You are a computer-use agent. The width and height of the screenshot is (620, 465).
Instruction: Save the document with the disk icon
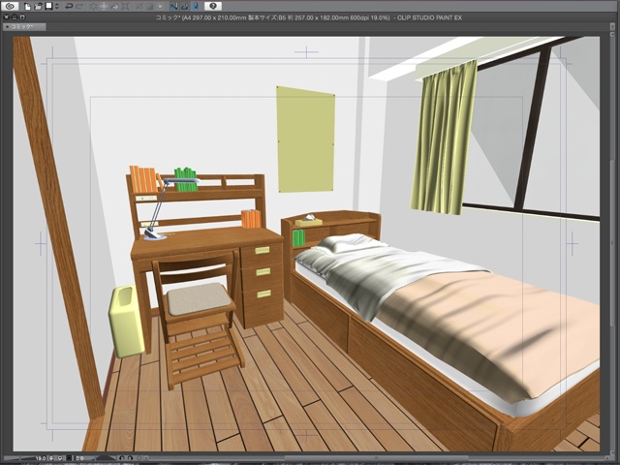pos(48,7)
